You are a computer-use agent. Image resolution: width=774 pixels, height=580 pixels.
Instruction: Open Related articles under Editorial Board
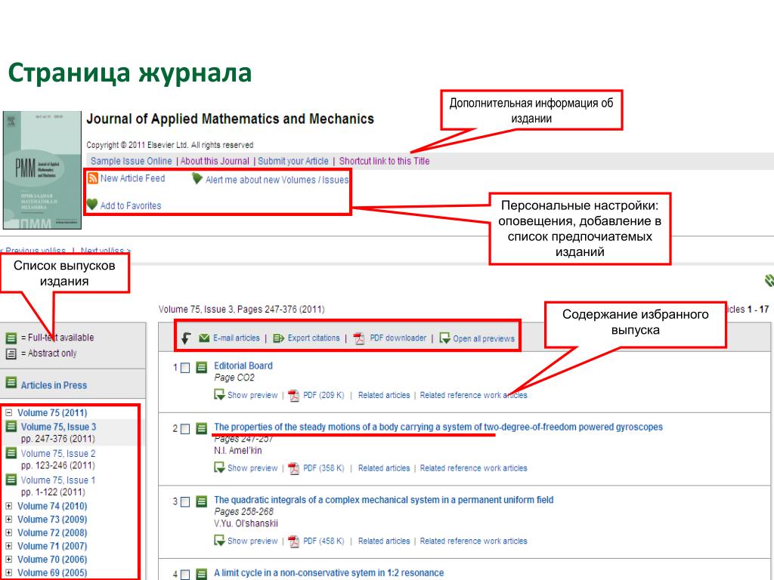point(384,396)
